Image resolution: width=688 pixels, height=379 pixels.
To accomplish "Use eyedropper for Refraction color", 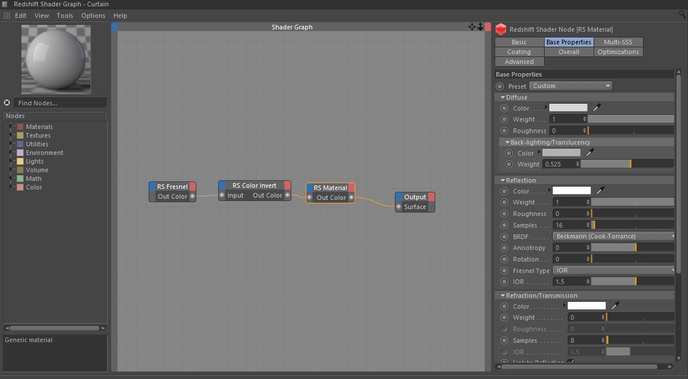I will pos(615,305).
